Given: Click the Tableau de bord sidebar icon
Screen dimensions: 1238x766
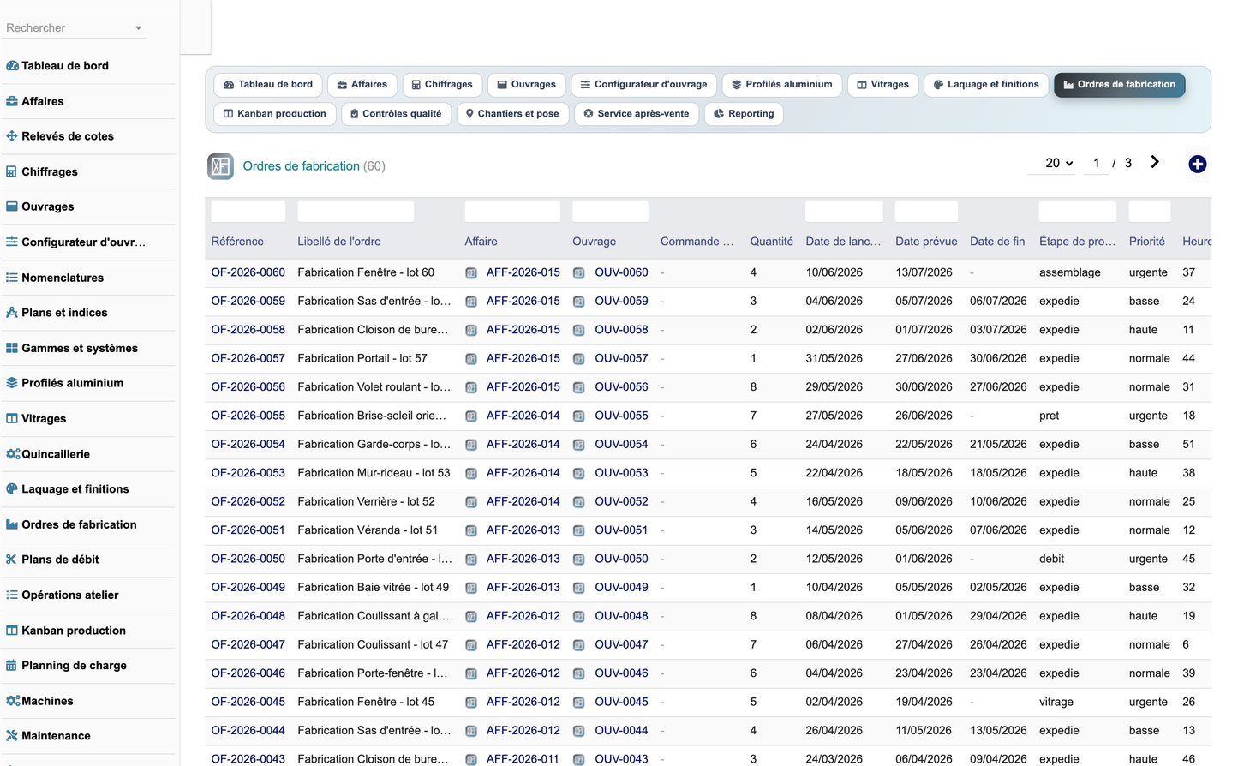Looking at the screenshot, I should pyautogui.click(x=12, y=66).
